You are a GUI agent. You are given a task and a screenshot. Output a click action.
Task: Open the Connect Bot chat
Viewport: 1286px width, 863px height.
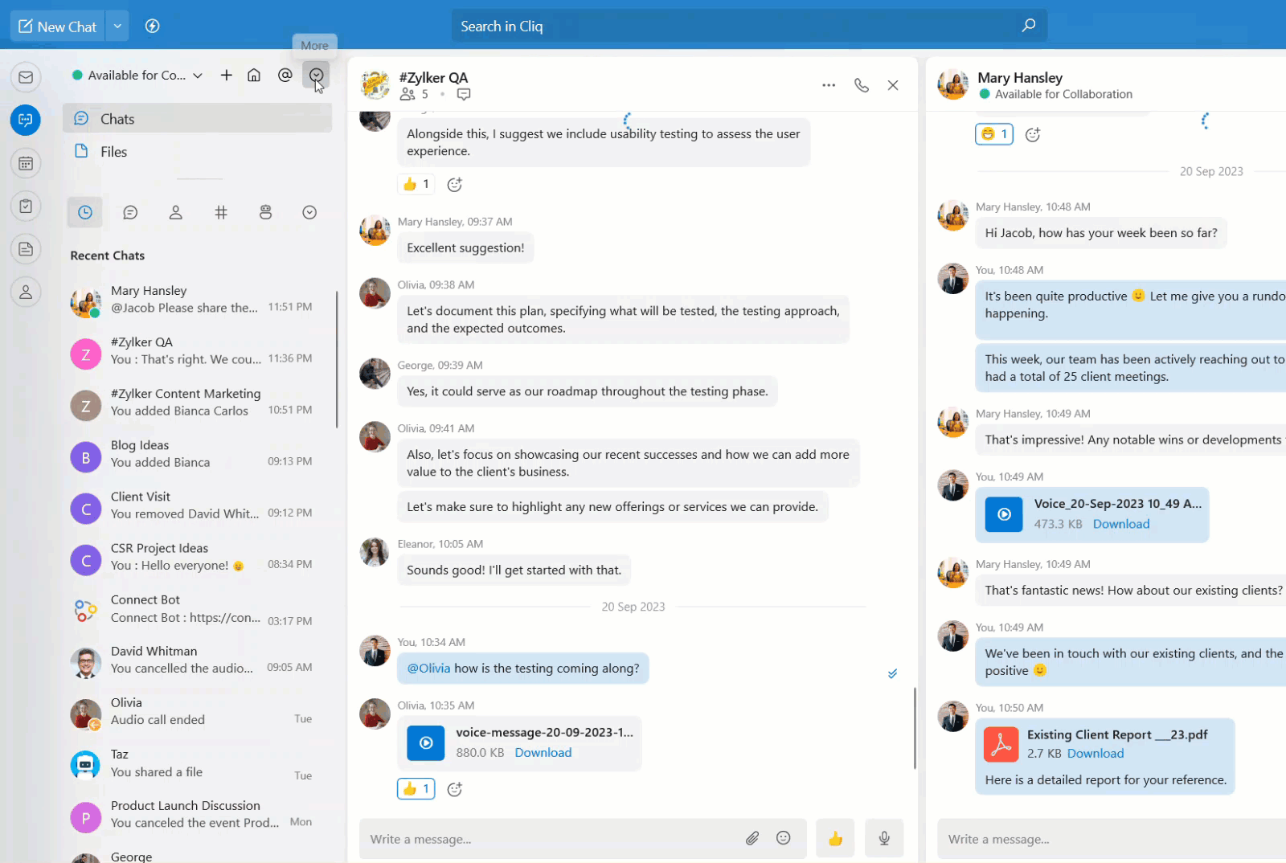(x=199, y=609)
